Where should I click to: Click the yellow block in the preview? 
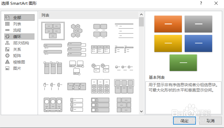click(168, 43)
